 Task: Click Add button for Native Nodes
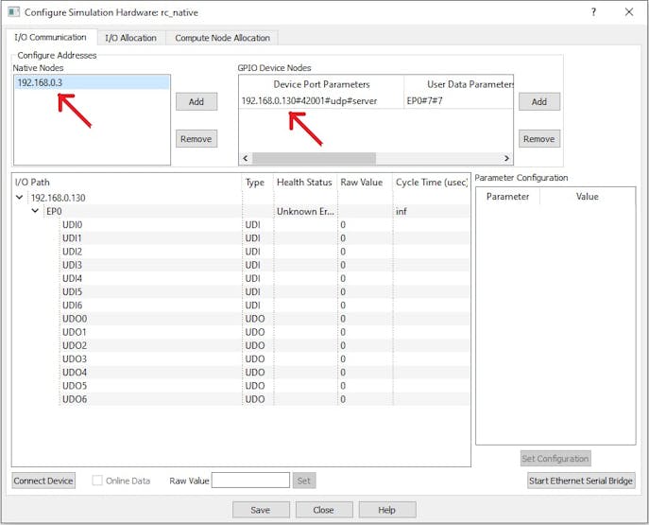tap(196, 101)
